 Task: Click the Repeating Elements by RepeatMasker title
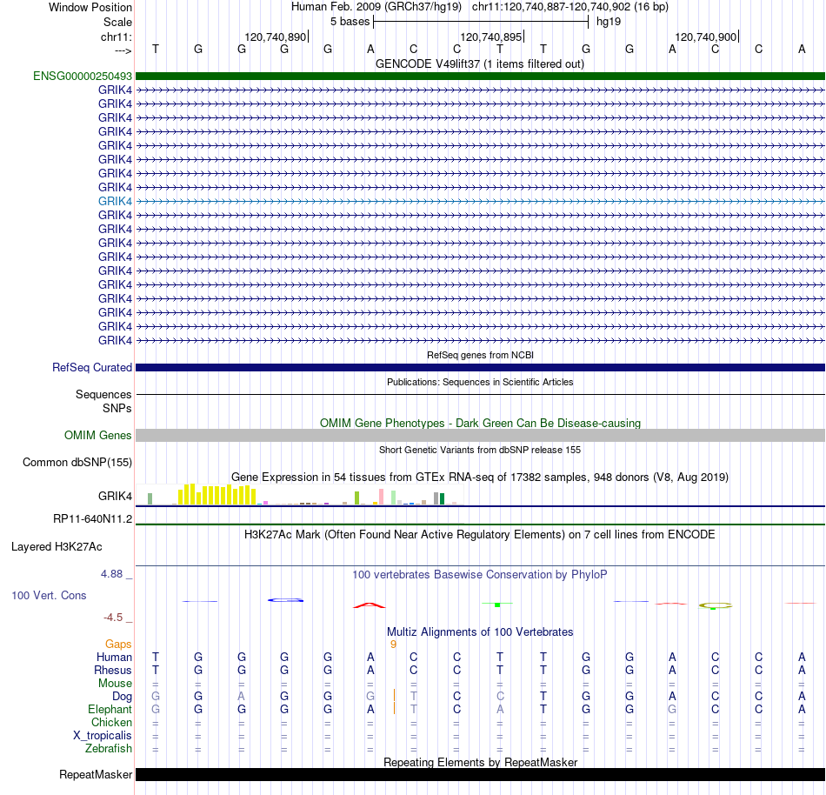click(480, 762)
